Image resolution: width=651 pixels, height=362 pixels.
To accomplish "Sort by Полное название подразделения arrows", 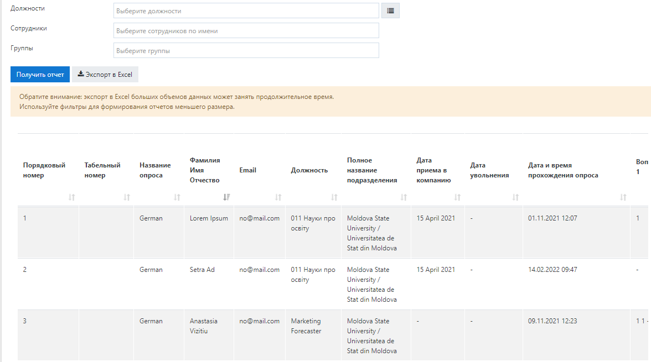I will pos(404,197).
